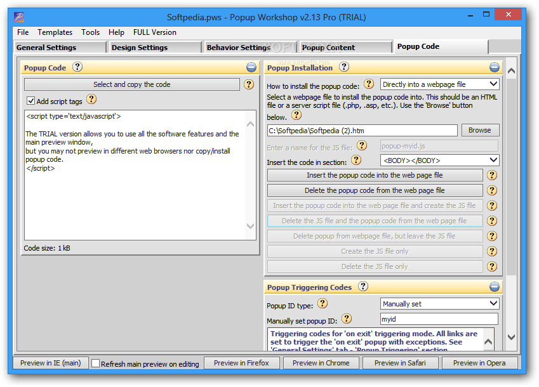Open help for "Popup ID type"
Screen dimensions: 539x387
click(323, 303)
